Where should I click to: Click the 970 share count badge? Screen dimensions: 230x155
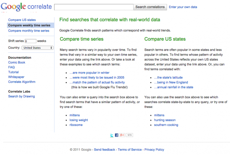pyautogui.click(x=130, y=135)
